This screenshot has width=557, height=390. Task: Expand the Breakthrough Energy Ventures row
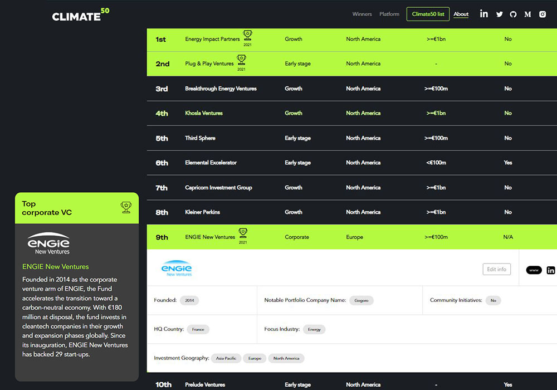click(351, 89)
